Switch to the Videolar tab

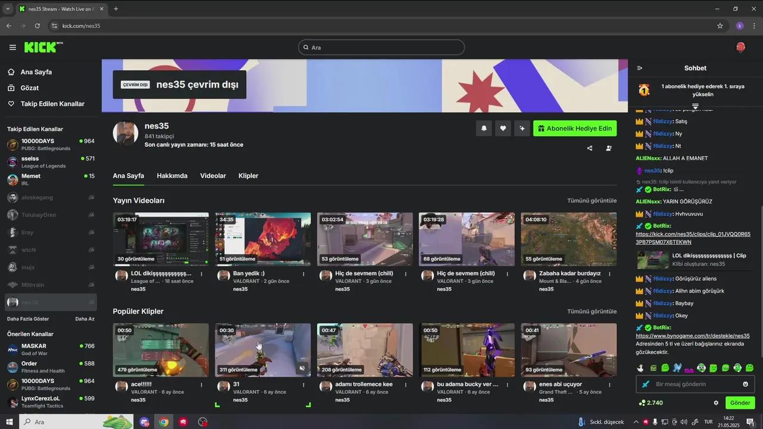(213, 176)
